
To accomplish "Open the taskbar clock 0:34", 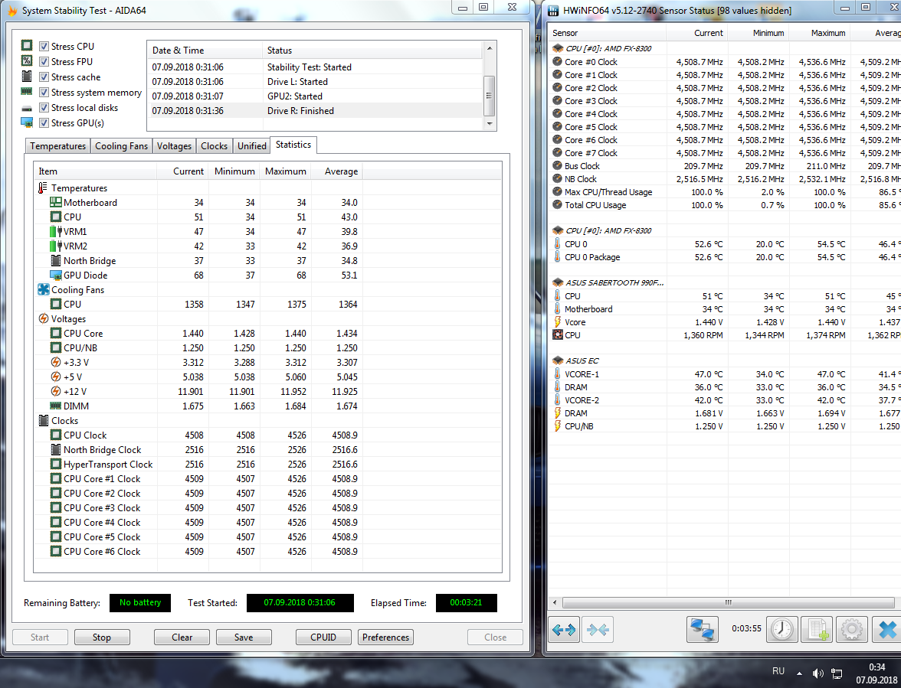I will [876, 667].
